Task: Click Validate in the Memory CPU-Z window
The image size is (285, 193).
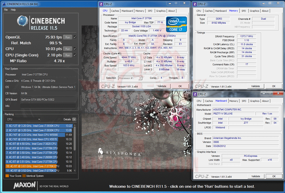Action: [255, 86]
